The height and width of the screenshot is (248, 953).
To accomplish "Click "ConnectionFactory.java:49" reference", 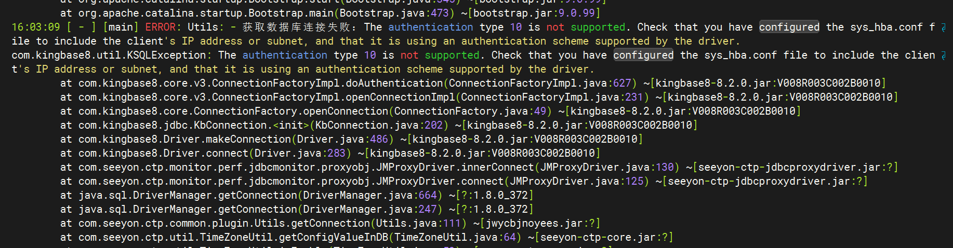I will point(470,111).
